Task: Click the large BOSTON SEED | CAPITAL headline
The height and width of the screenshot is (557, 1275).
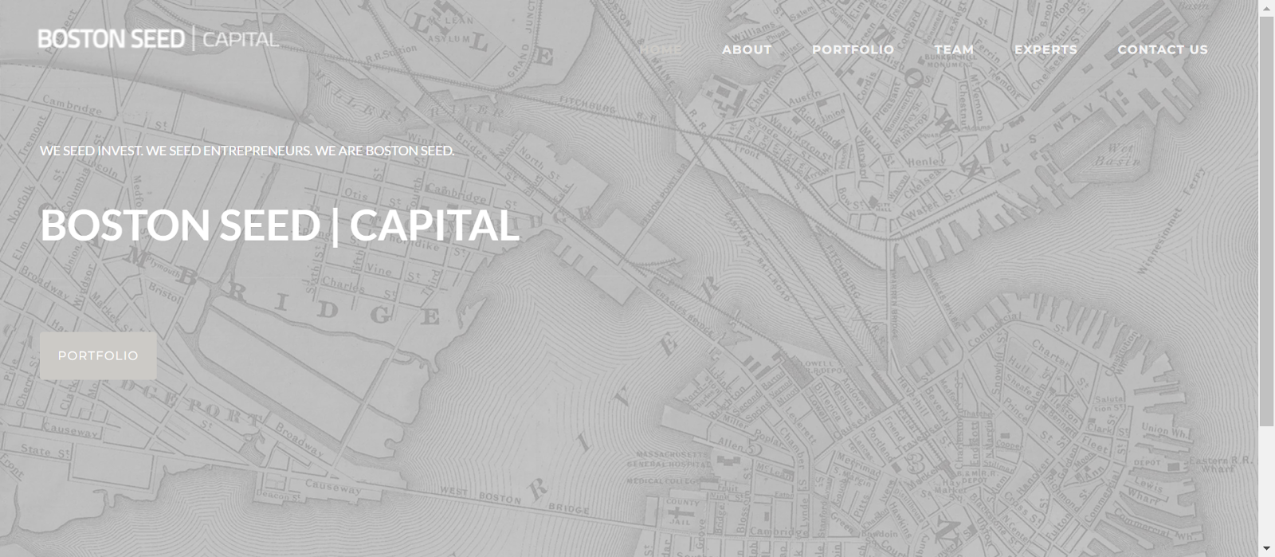Action: click(x=280, y=226)
